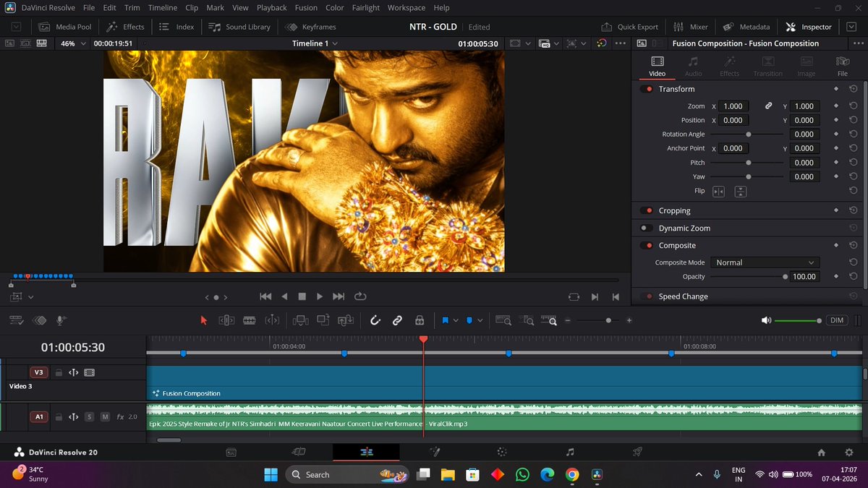Click the Custom Zoom icon

click(550, 320)
